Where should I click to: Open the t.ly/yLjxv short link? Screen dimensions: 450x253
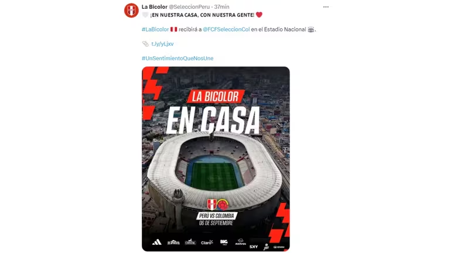tap(162, 44)
